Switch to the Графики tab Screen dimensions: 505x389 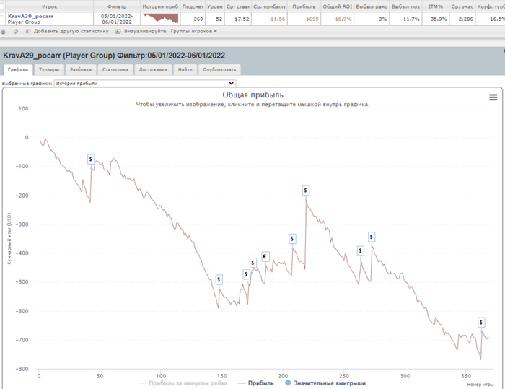point(18,69)
